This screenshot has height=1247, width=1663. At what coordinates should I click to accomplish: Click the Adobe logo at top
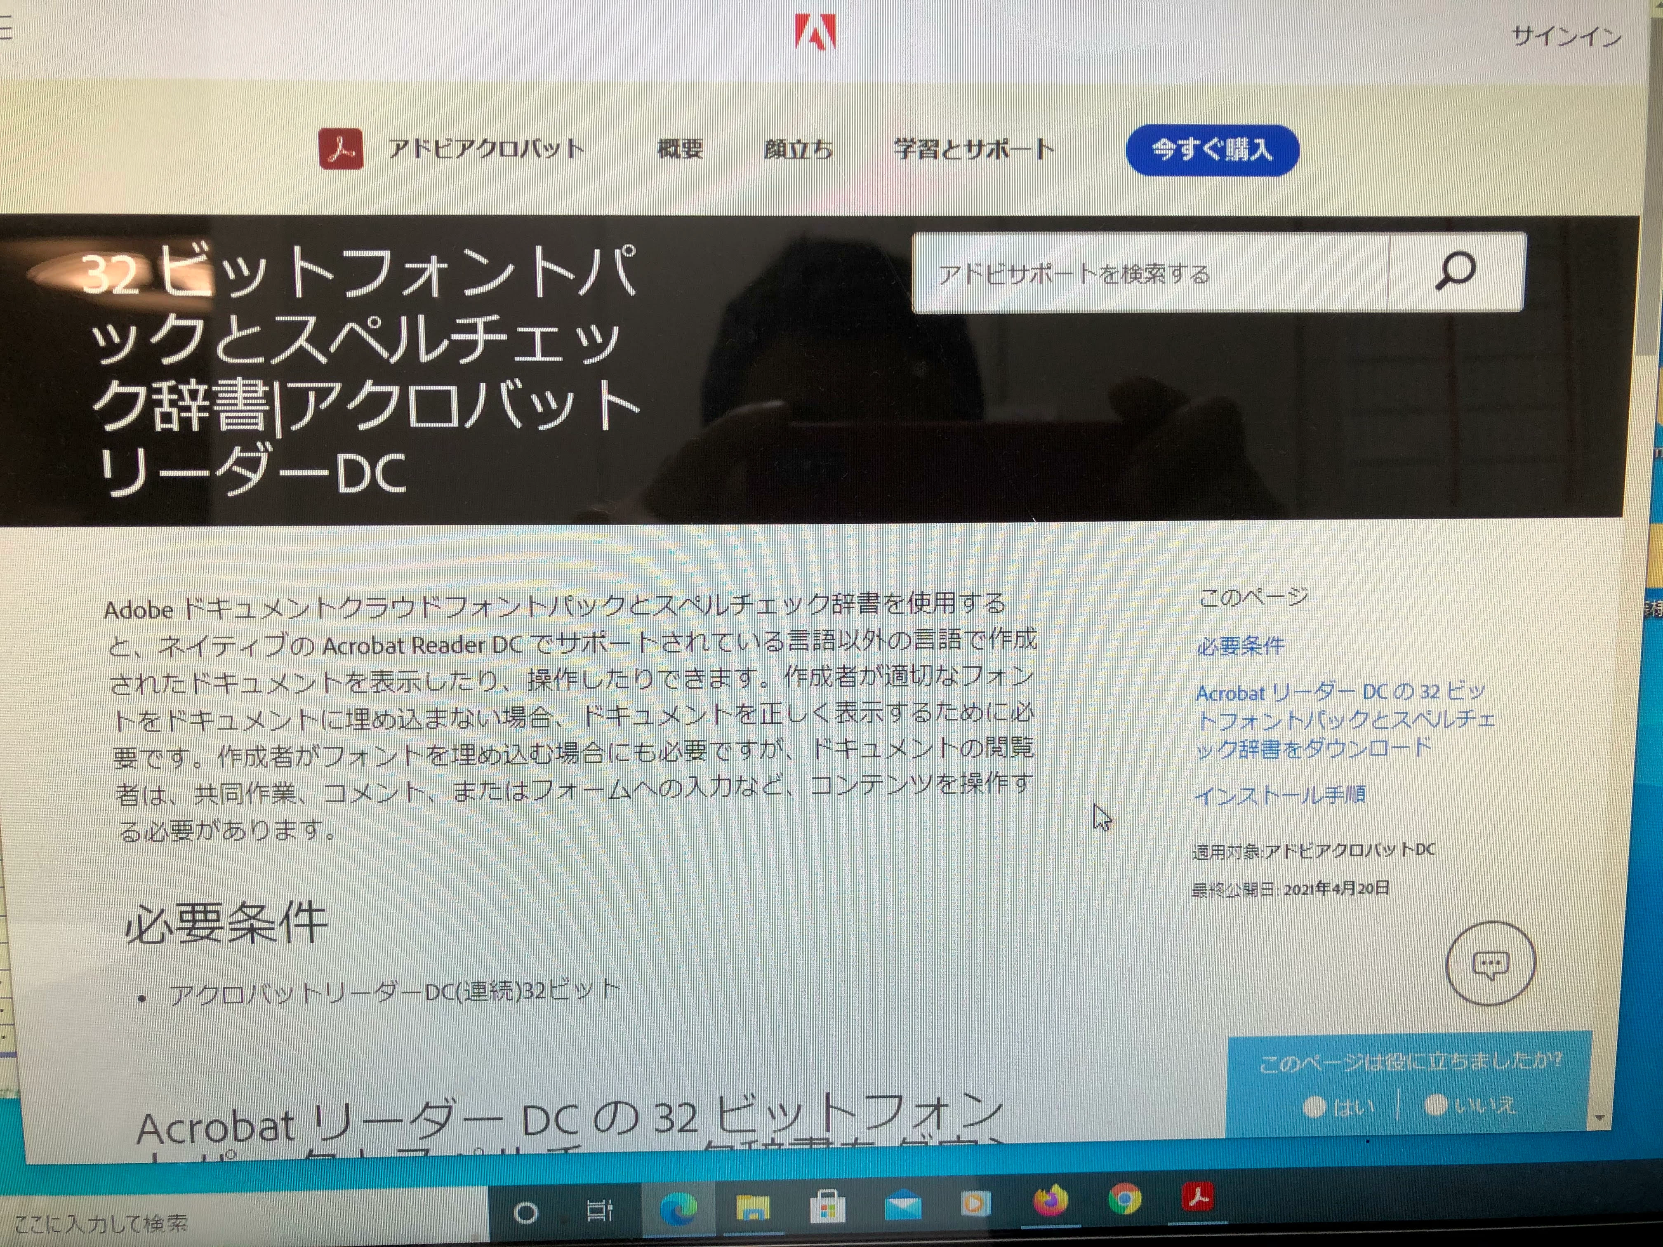[x=816, y=32]
